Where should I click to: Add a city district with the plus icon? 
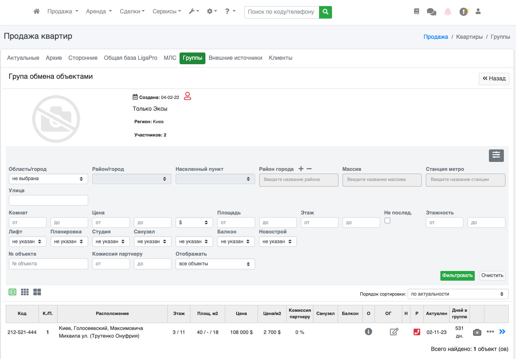click(300, 169)
